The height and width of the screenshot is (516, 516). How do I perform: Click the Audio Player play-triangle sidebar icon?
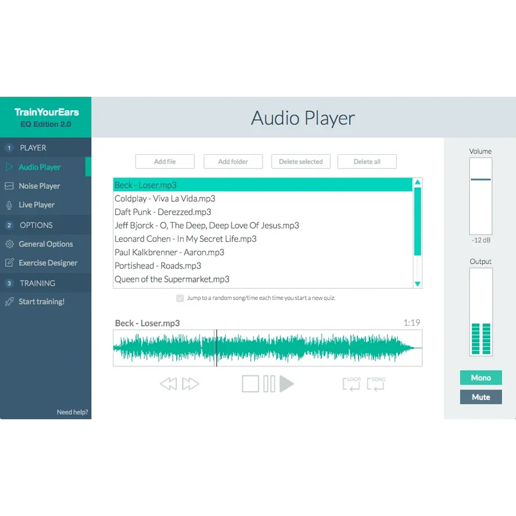click(x=9, y=167)
